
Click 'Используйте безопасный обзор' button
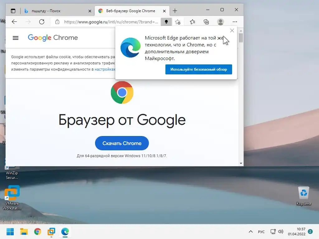(198, 69)
